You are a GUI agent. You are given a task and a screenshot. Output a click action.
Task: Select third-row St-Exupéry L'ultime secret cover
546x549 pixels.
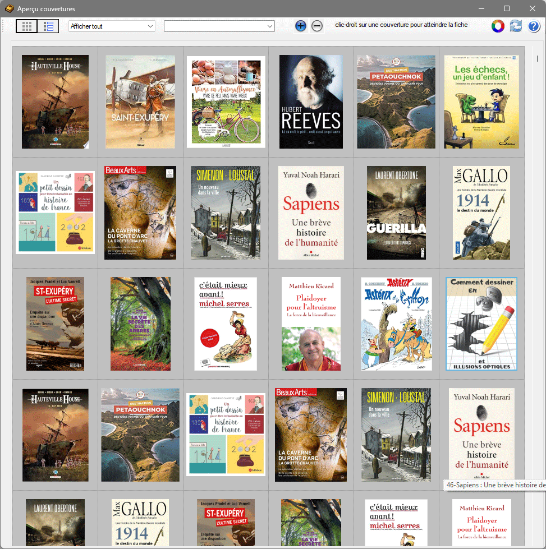(x=56, y=324)
